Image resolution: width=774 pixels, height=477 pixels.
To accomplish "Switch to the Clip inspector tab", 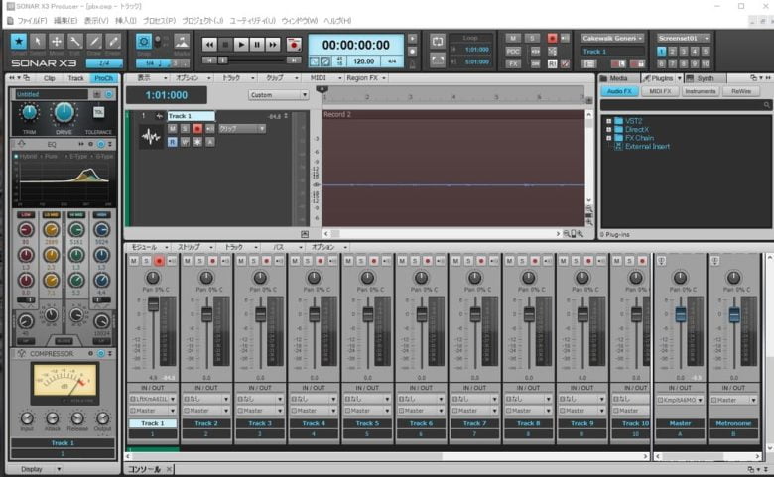I will click(50, 78).
